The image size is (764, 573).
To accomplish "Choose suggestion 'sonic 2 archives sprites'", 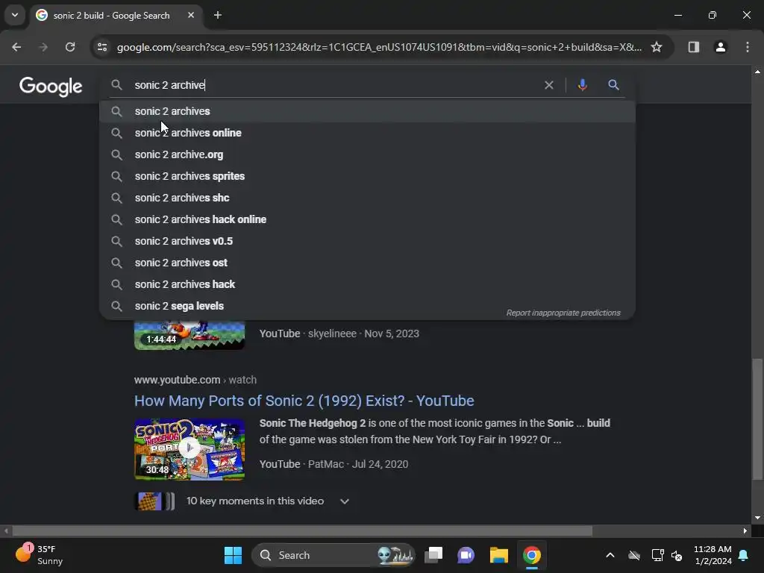I will [x=367, y=176].
